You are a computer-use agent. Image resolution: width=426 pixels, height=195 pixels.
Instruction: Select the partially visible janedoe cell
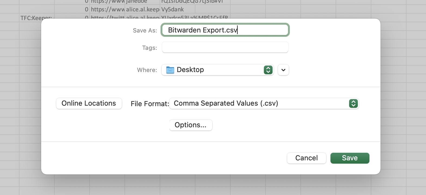tap(142, 2)
